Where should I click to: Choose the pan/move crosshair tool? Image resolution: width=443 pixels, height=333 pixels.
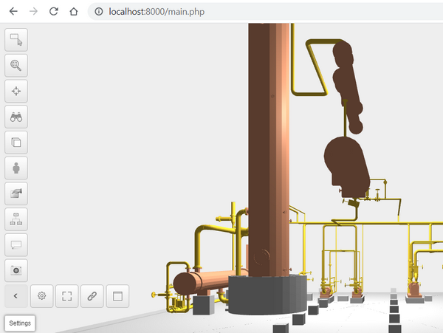click(x=16, y=92)
